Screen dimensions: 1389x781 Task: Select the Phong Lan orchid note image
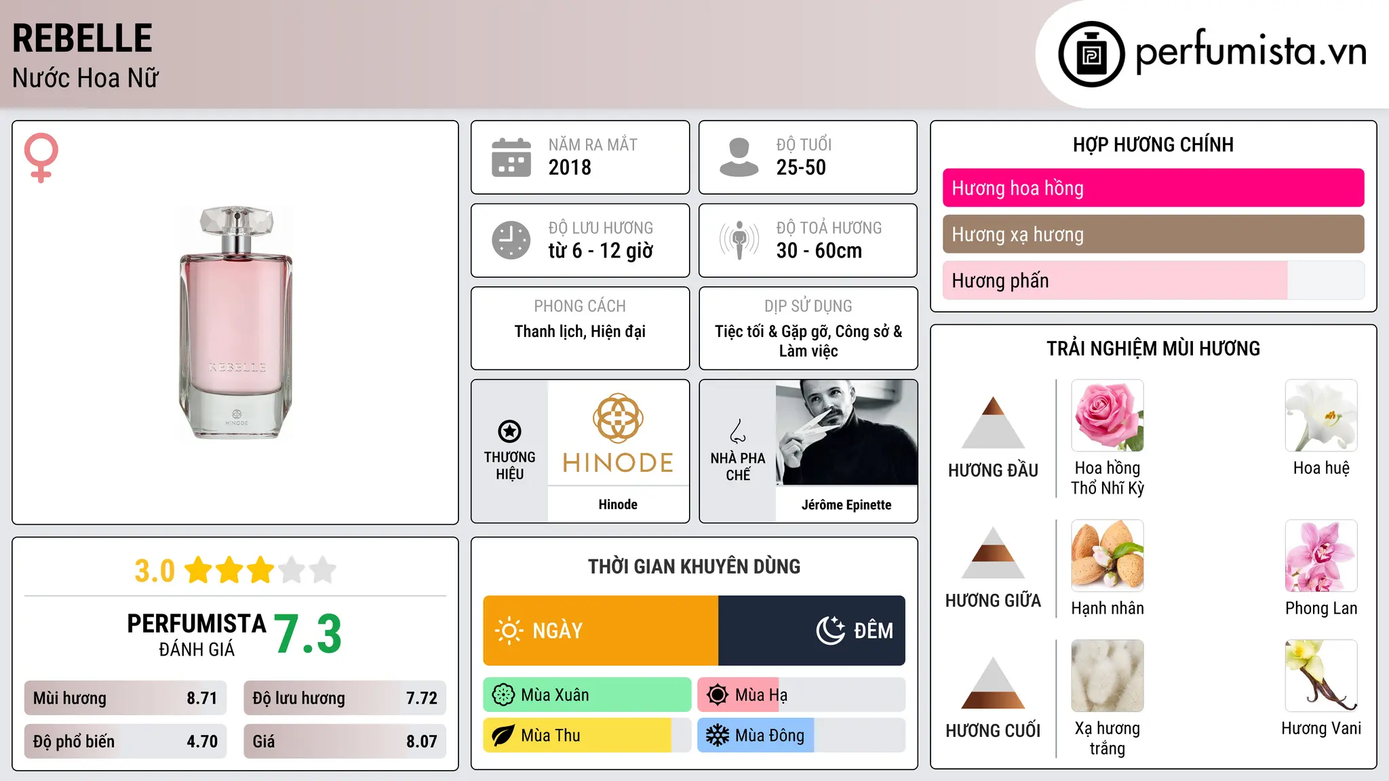click(1321, 556)
